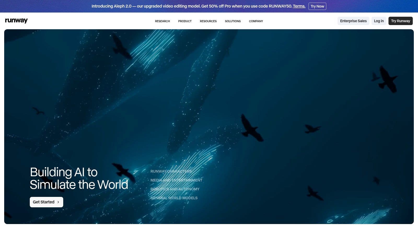This screenshot has width=418, height=235.
Task: Click the Introducing Aleph 2.0 announcement text
Action: [x=192, y=6]
